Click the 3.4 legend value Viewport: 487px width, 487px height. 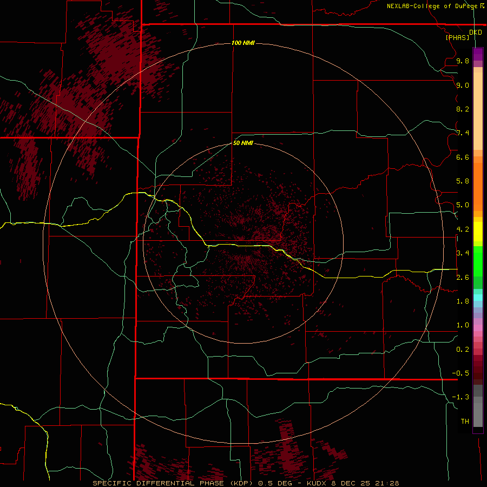pyautogui.click(x=463, y=253)
